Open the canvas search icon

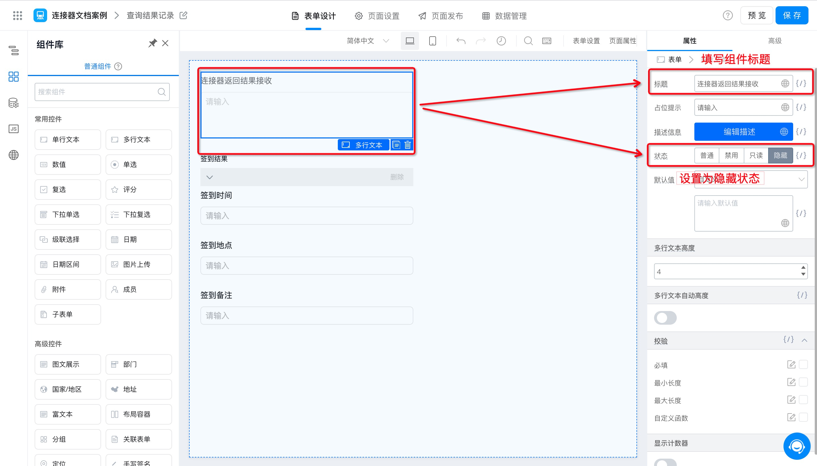[528, 41]
